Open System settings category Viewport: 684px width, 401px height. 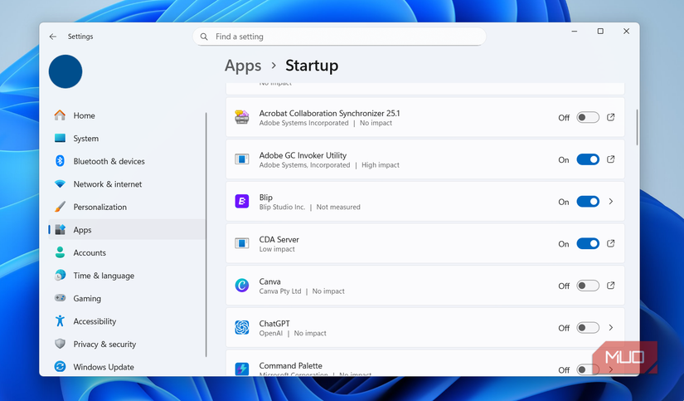click(x=127, y=138)
